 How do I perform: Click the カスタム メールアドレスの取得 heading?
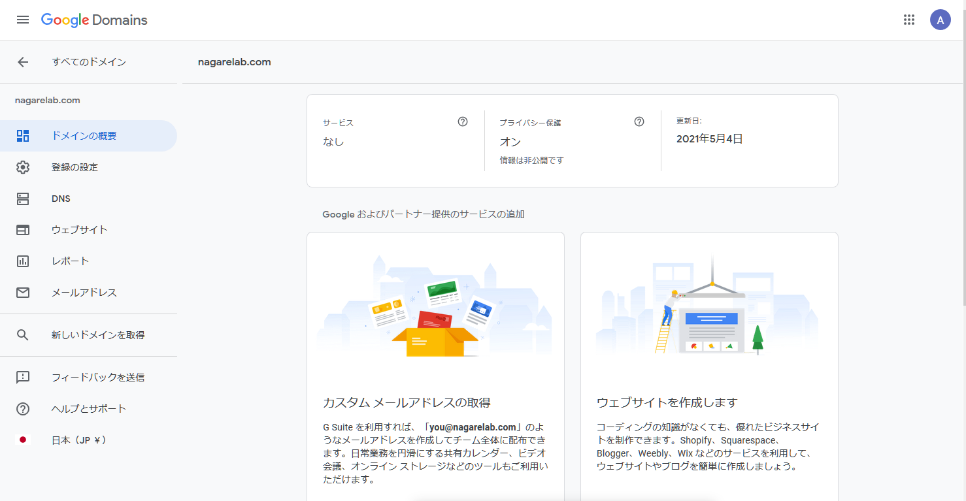pyautogui.click(x=407, y=402)
